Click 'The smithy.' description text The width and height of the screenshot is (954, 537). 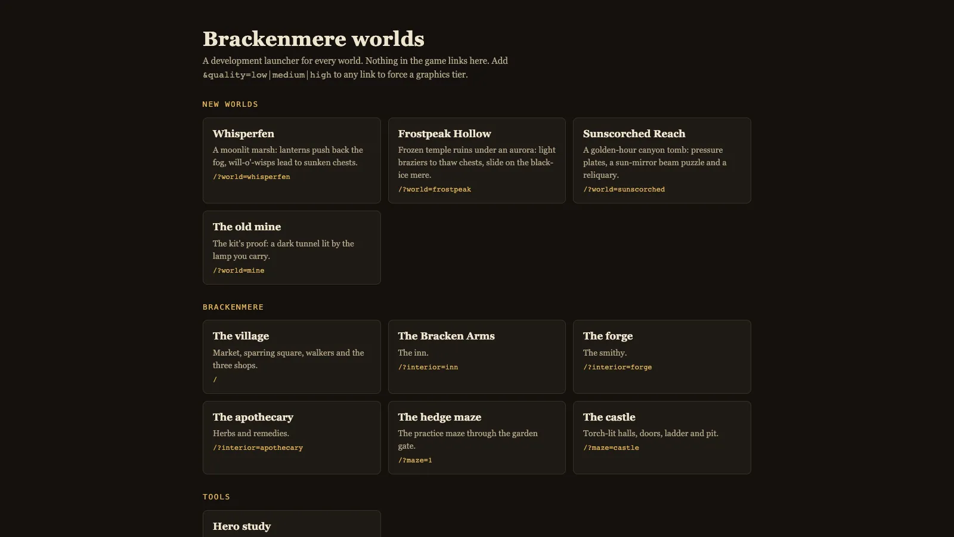click(x=605, y=353)
